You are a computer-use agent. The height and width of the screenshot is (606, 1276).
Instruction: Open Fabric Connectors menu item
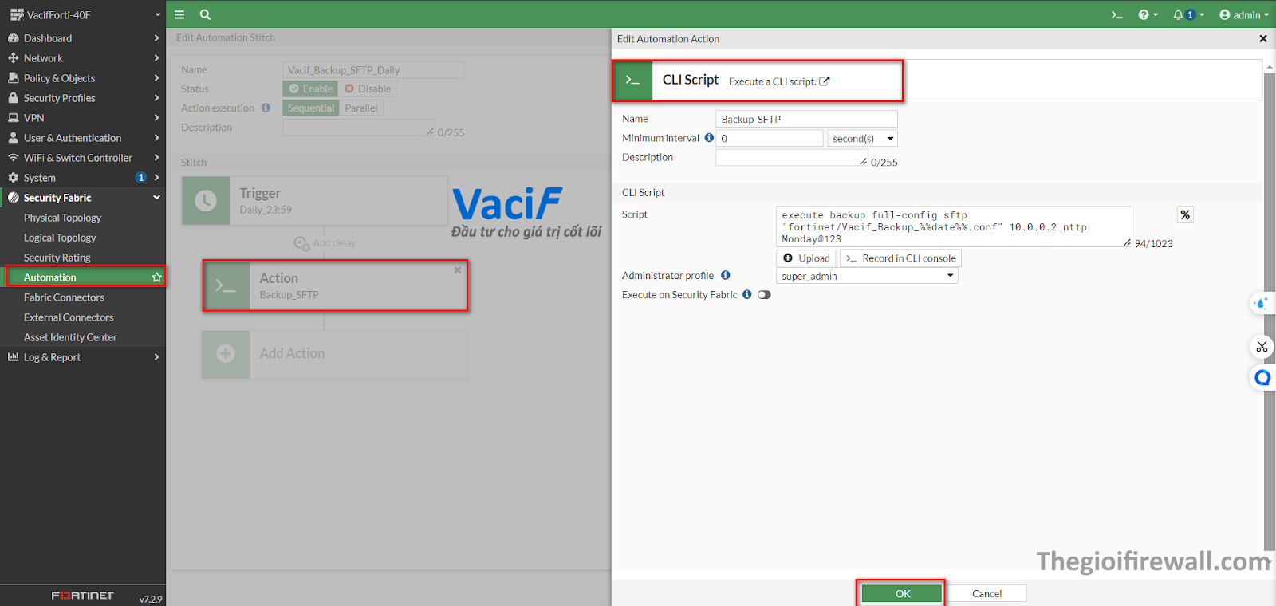point(64,297)
